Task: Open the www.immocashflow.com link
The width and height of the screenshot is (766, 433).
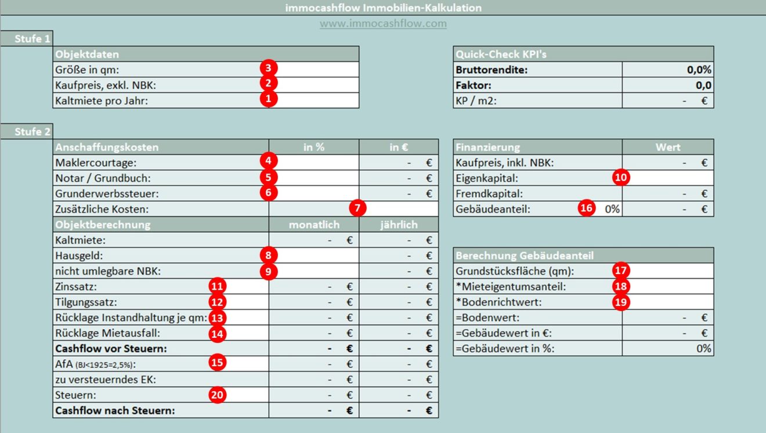Action: [383, 24]
